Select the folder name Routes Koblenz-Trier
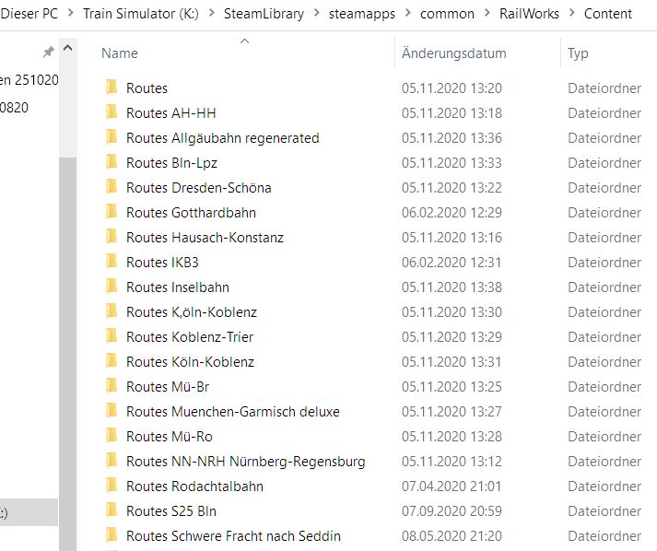This screenshot has height=551, width=657. pyautogui.click(x=190, y=336)
